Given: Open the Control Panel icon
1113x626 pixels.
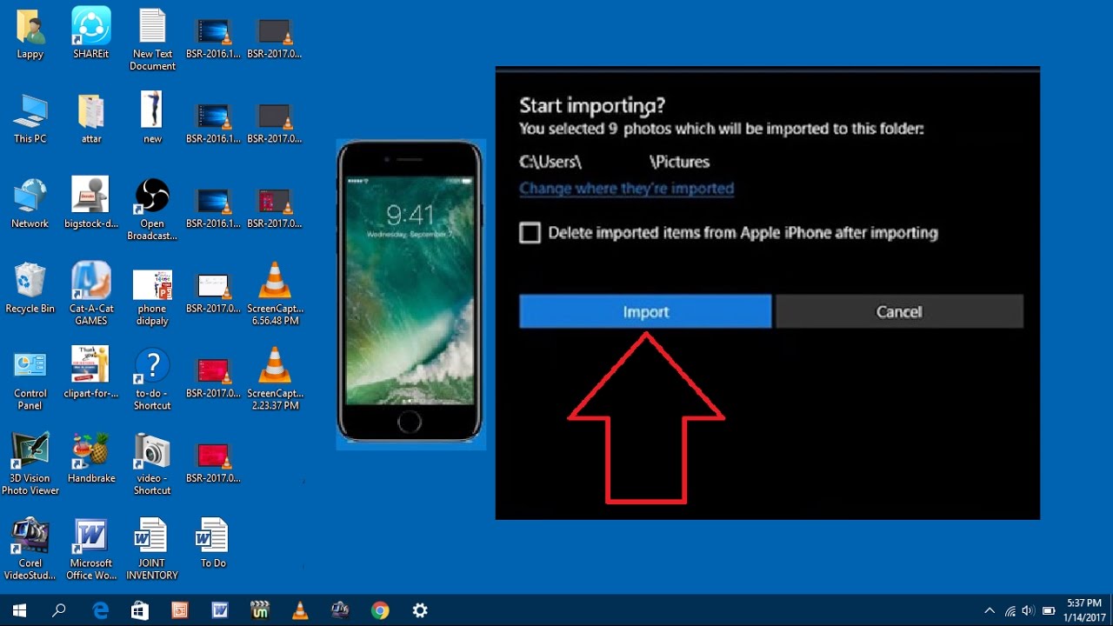Looking at the screenshot, I should tap(30, 381).
